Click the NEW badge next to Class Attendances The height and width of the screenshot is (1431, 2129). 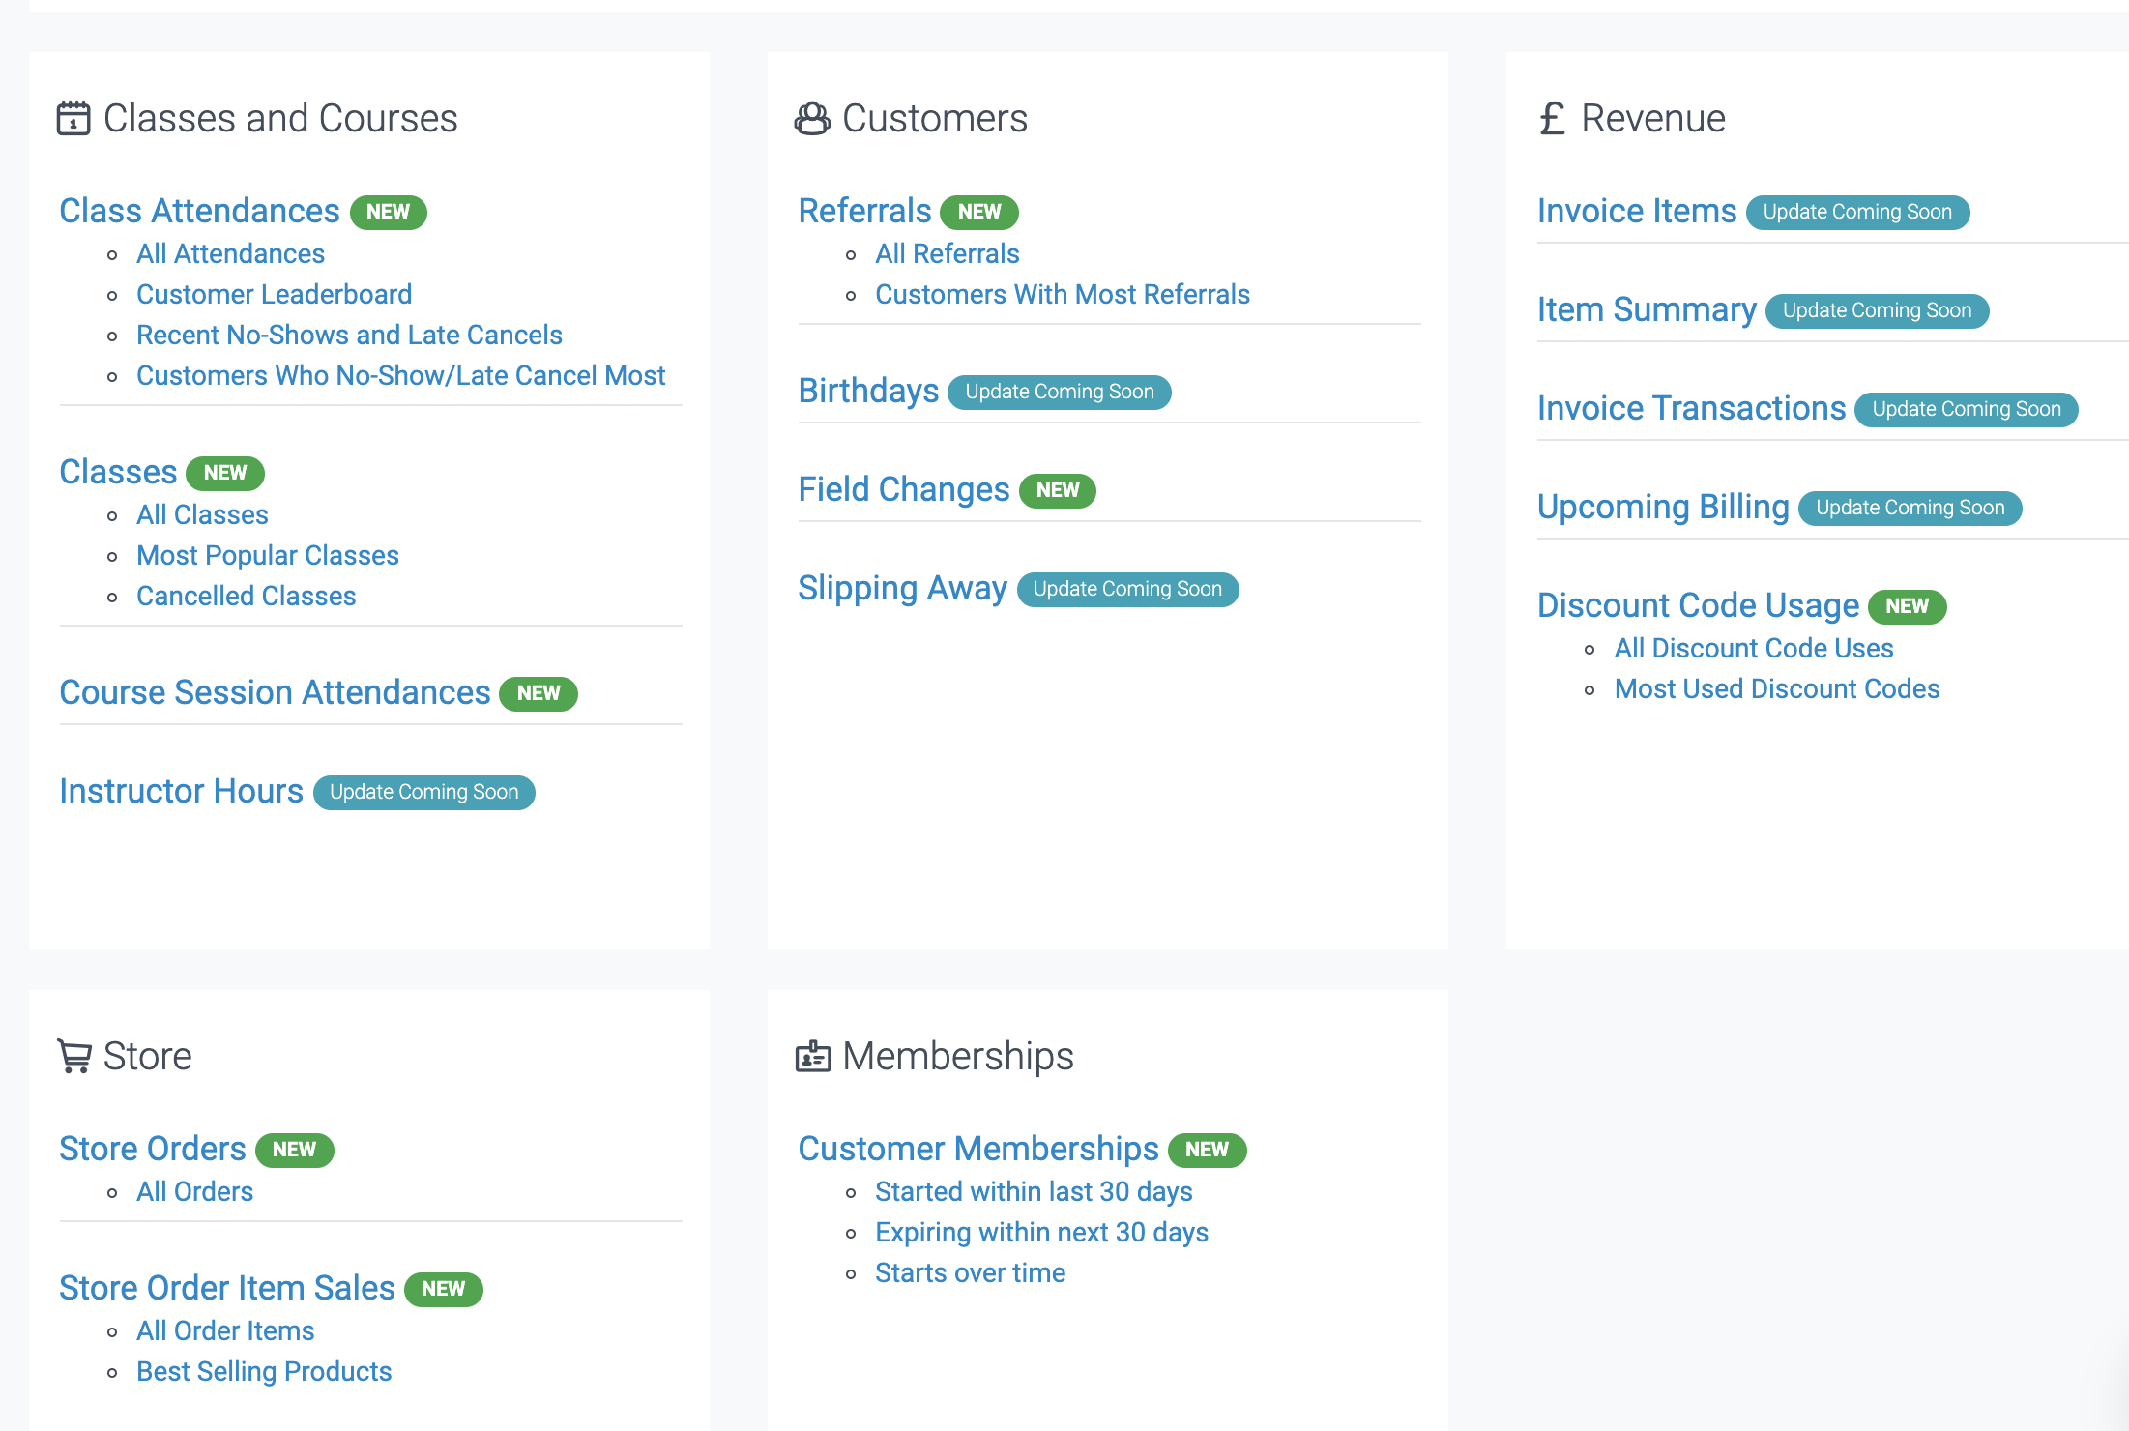point(388,212)
